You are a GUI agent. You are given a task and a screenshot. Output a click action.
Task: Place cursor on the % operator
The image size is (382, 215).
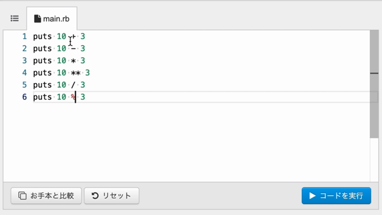[73, 97]
